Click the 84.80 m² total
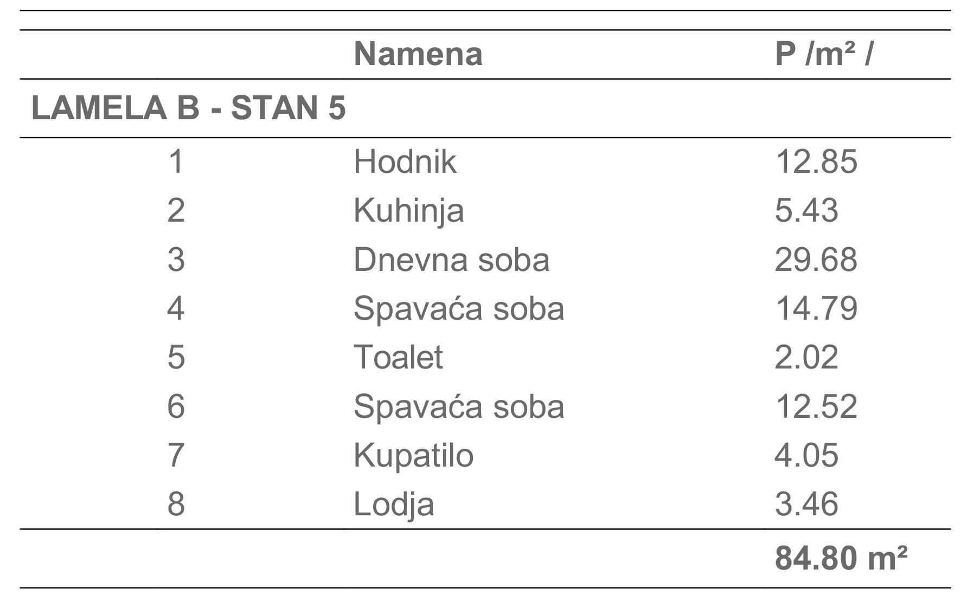This screenshot has width=961, height=595. click(x=841, y=558)
